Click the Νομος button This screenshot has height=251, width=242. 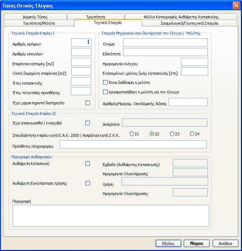[x=197, y=244]
